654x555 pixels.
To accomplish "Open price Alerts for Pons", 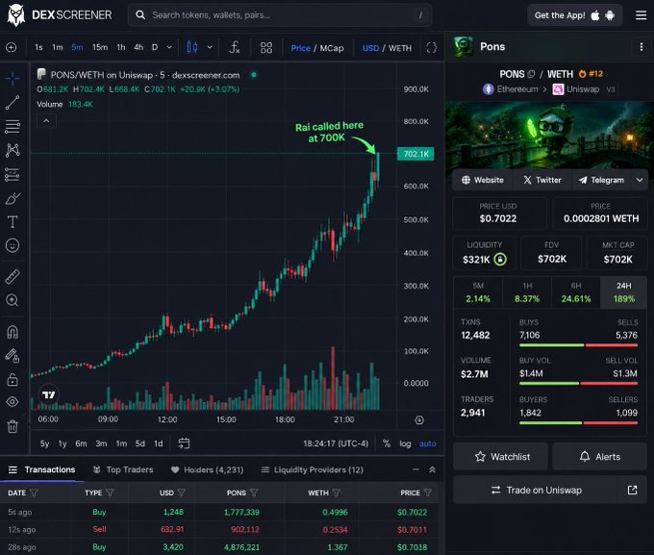I will click(599, 457).
